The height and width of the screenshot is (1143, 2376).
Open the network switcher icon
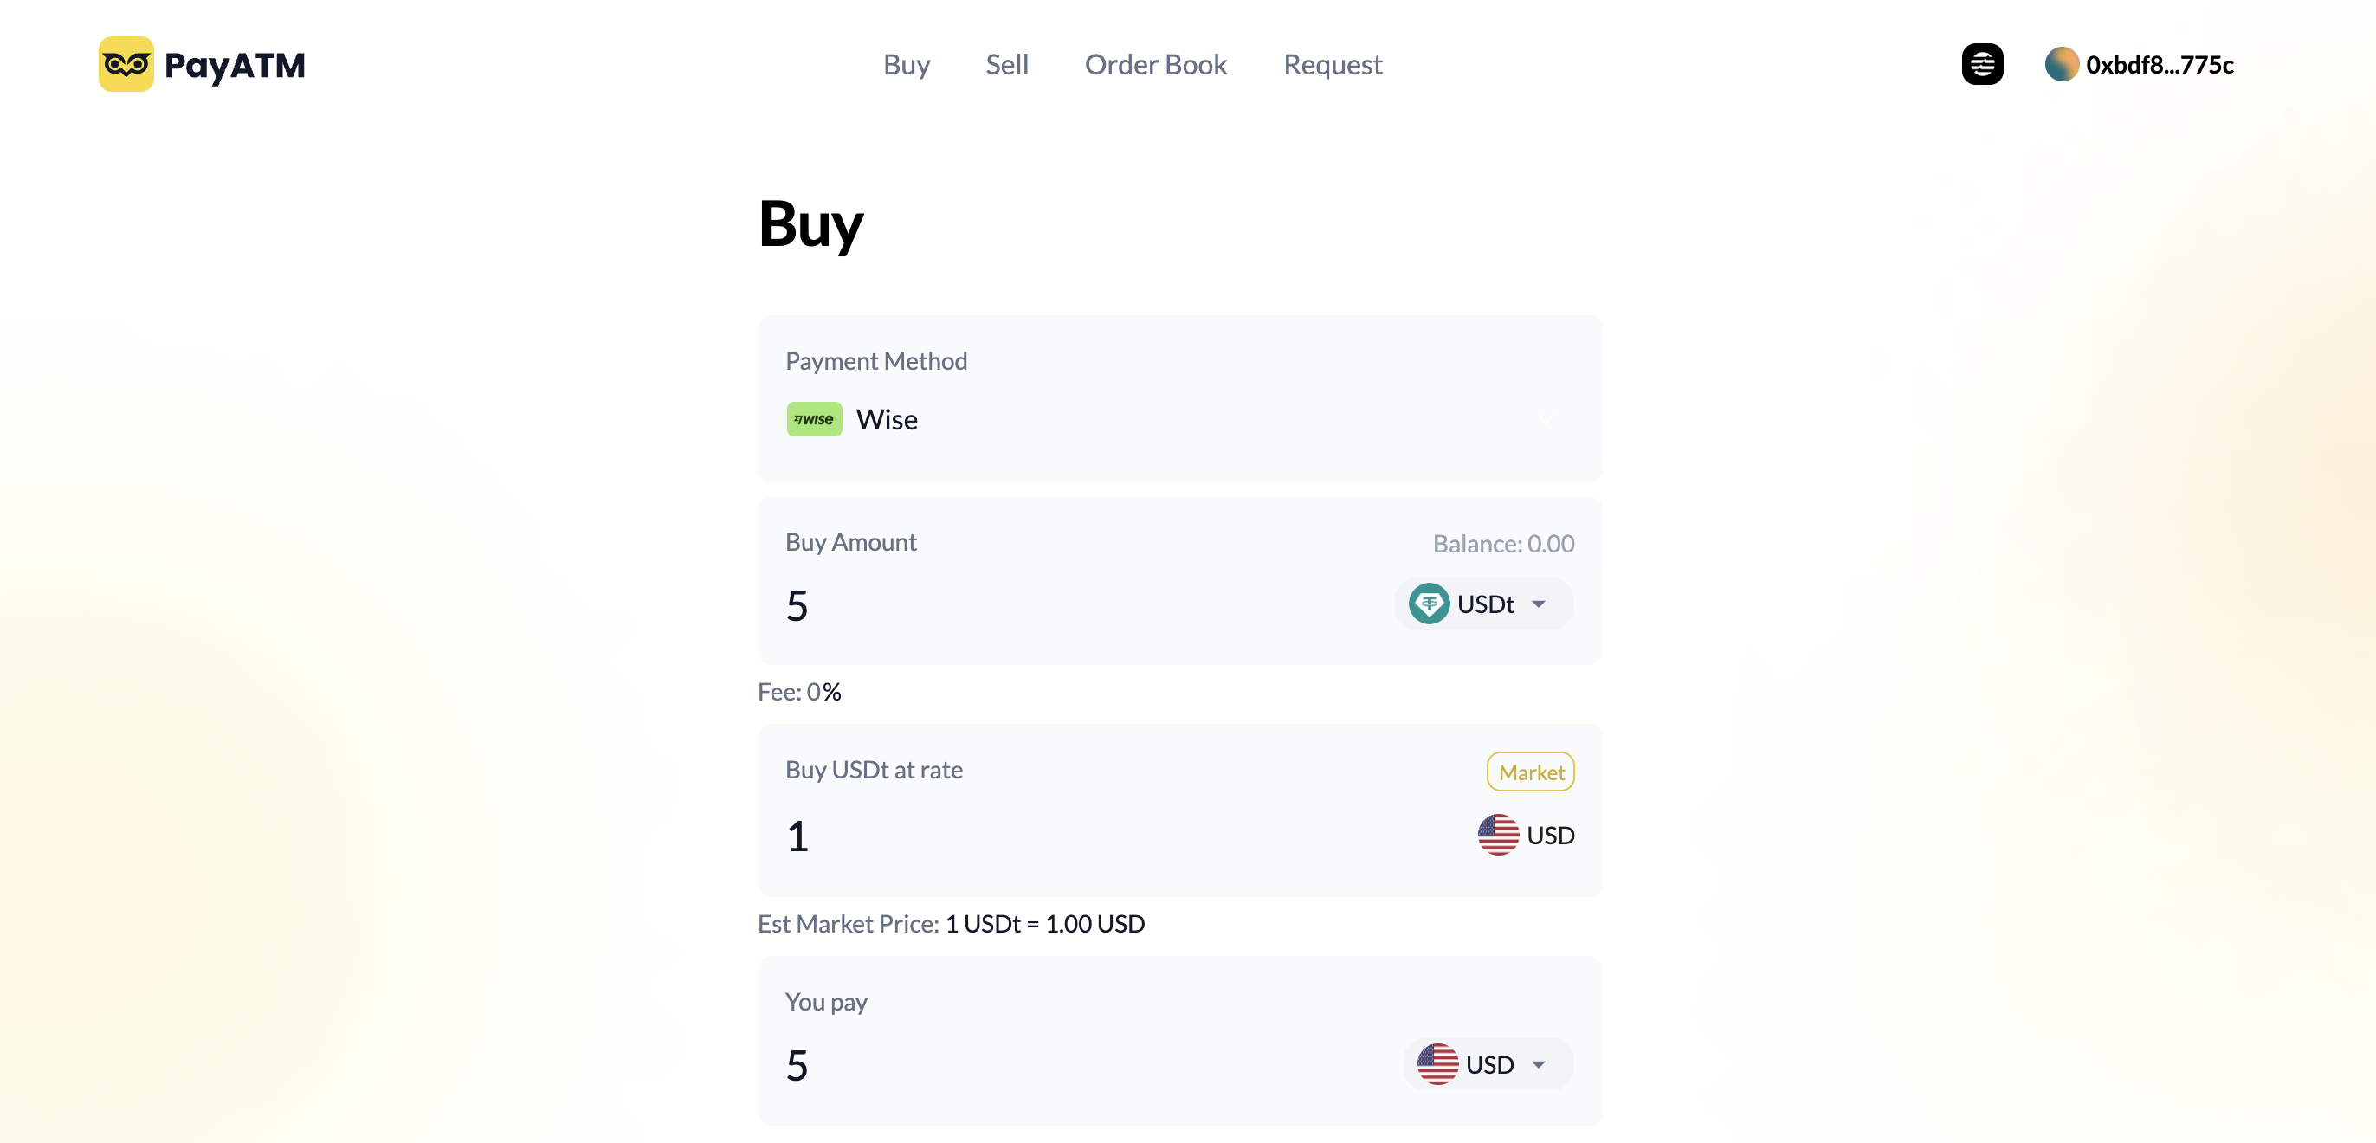(x=1981, y=65)
